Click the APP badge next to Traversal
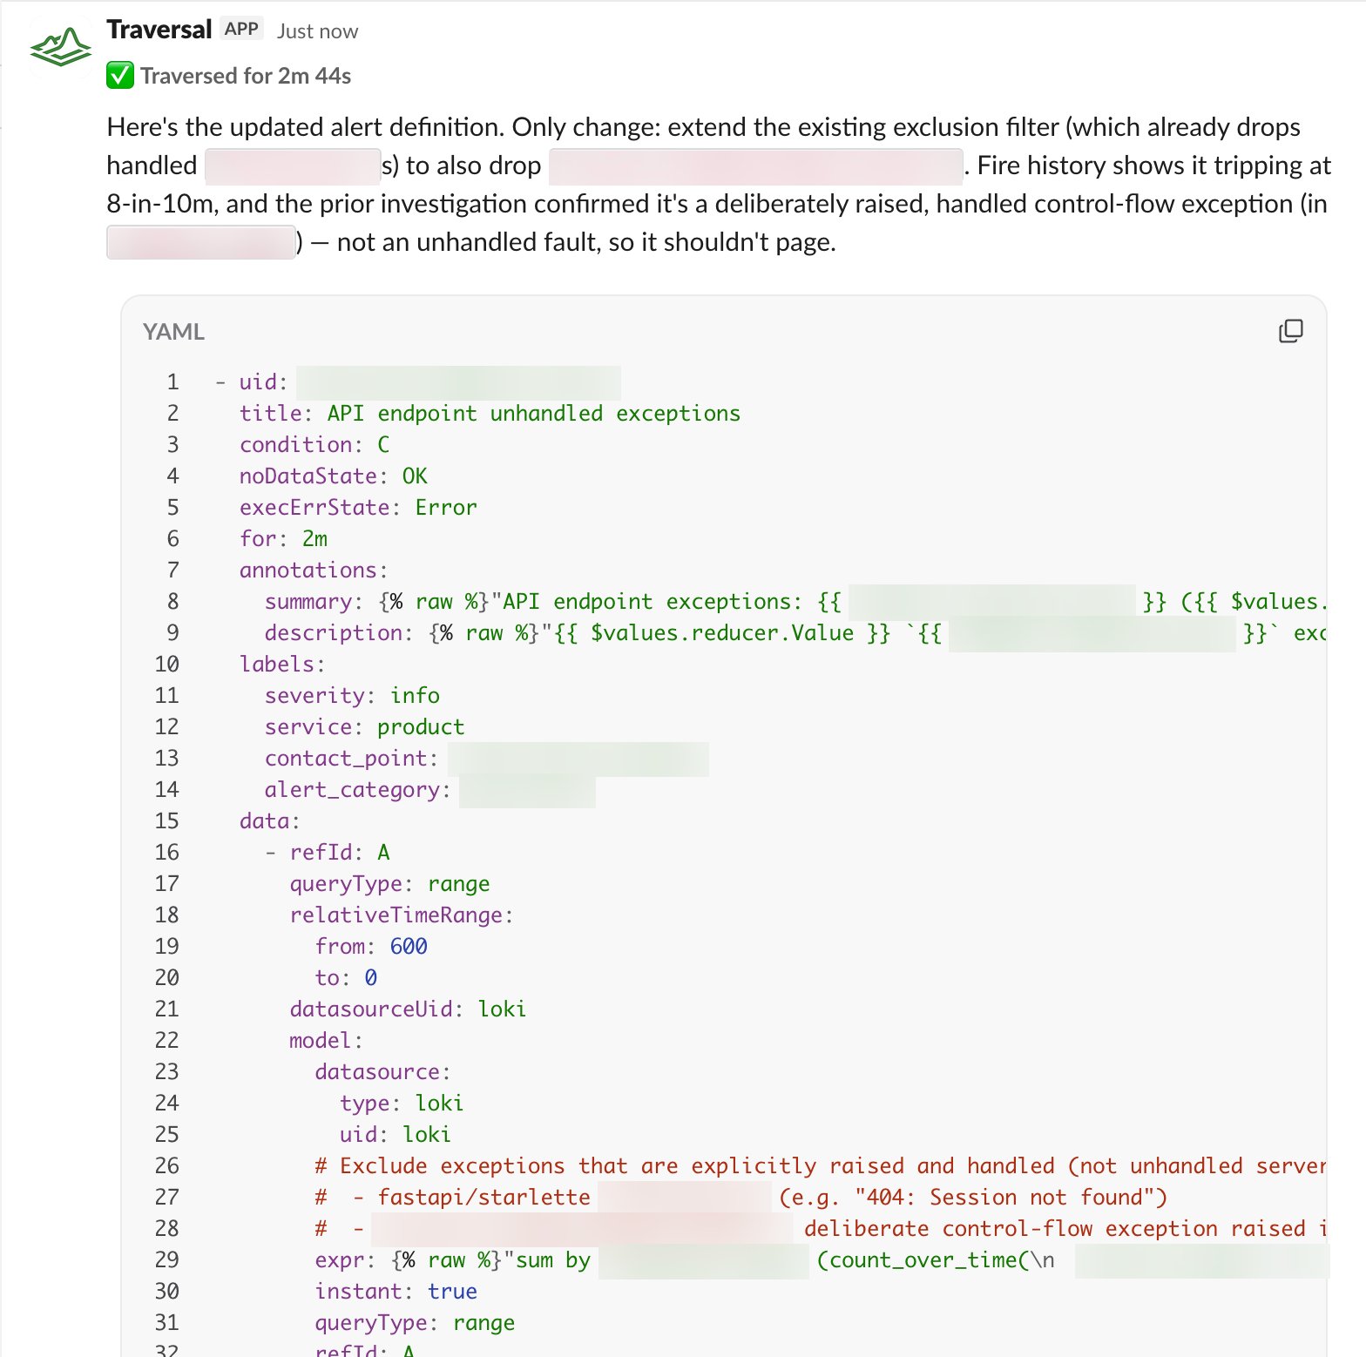 tap(241, 29)
